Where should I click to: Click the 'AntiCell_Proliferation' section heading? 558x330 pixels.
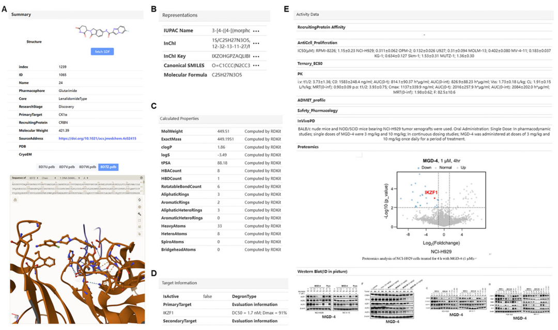click(317, 43)
